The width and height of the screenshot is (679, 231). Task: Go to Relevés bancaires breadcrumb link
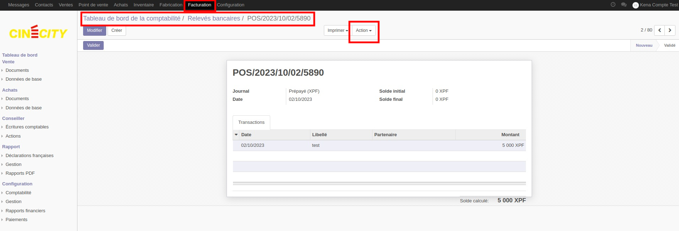tap(213, 18)
